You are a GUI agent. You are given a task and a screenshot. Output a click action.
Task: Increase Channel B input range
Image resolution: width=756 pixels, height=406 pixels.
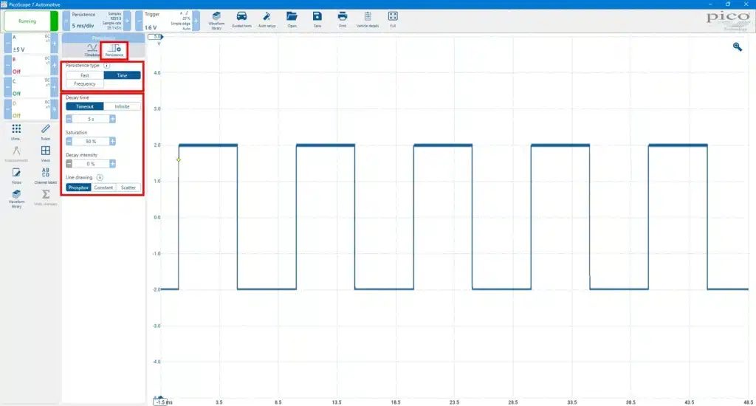55,65
